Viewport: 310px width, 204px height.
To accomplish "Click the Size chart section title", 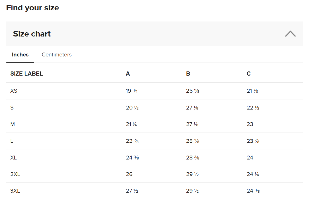I will 32,34.
